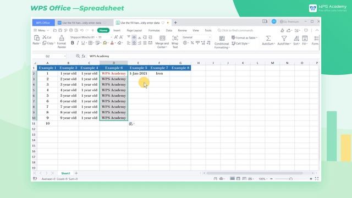Toggle Underline formatting
Screen dimensions: 352x198
pyautogui.click(x=83, y=43)
